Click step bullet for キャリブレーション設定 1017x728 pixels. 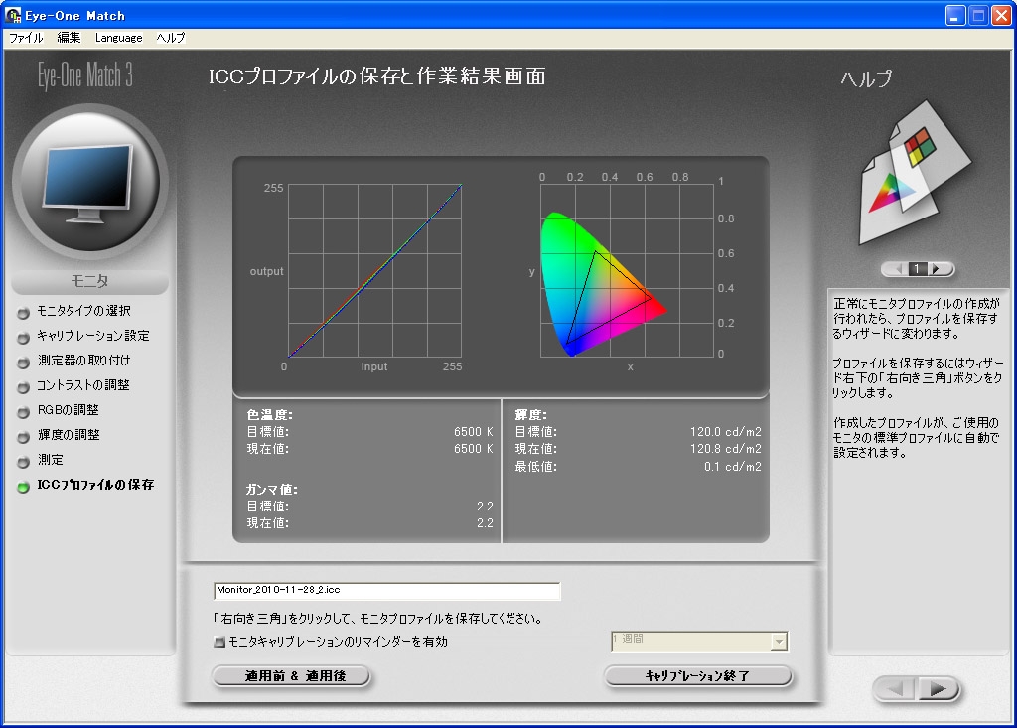point(24,338)
